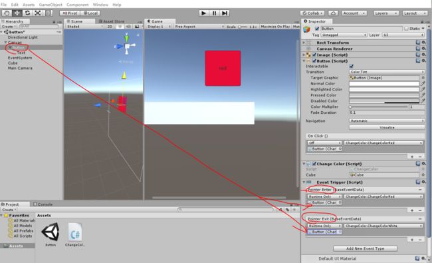Open Image (Script) gear settings icon

click(x=424, y=55)
